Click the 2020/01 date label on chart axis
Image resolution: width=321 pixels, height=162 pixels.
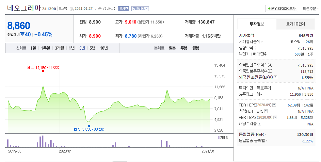click(65, 151)
